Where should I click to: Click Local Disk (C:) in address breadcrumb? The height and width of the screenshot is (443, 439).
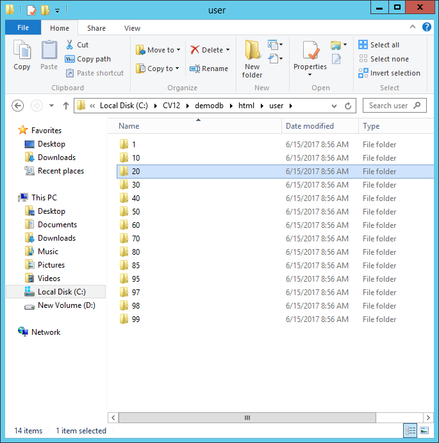124,106
